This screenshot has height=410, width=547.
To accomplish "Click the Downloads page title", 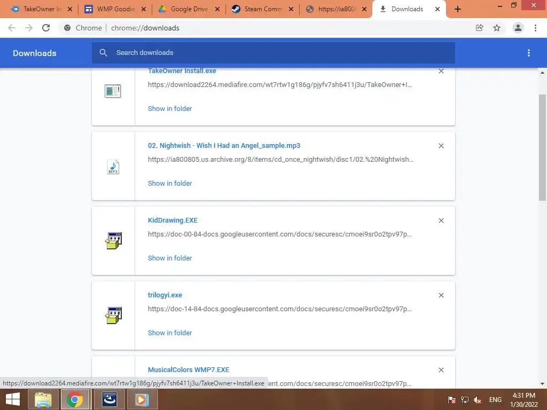I will click(35, 53).
